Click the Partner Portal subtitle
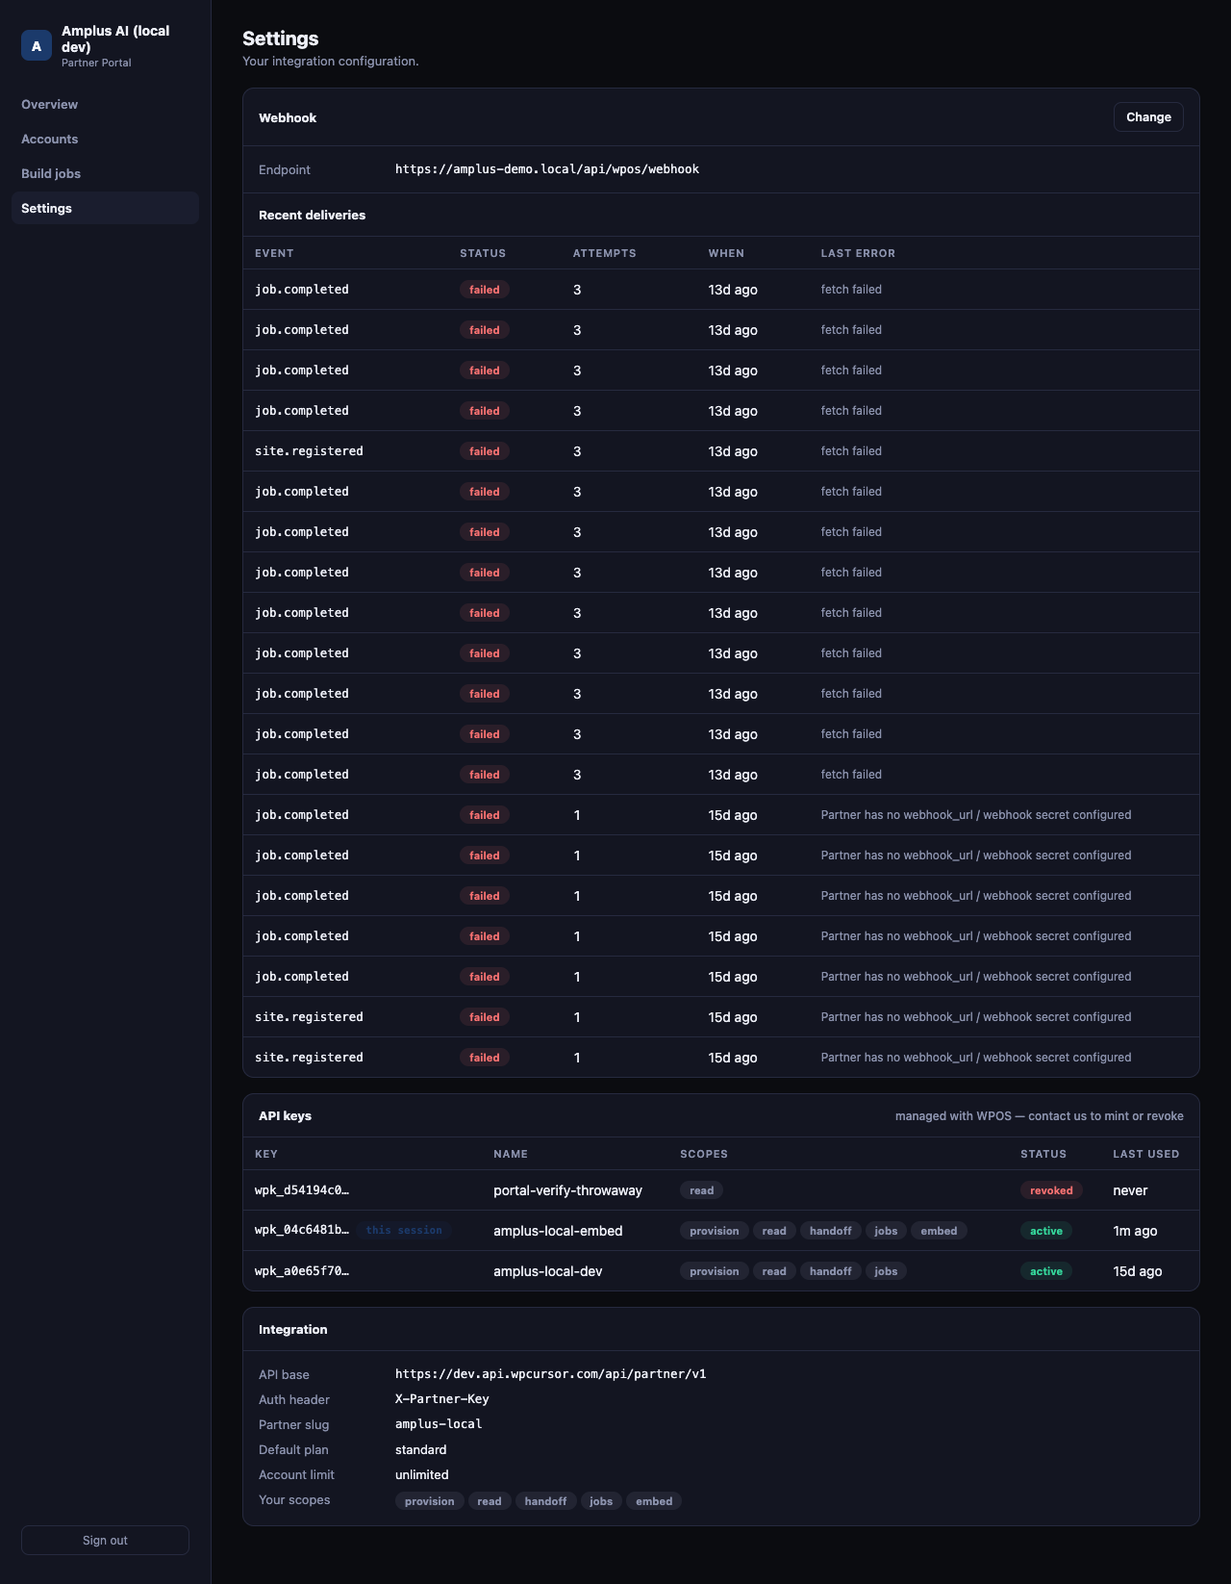Screen dimensions: 1231x1584 tap(96, 63)
